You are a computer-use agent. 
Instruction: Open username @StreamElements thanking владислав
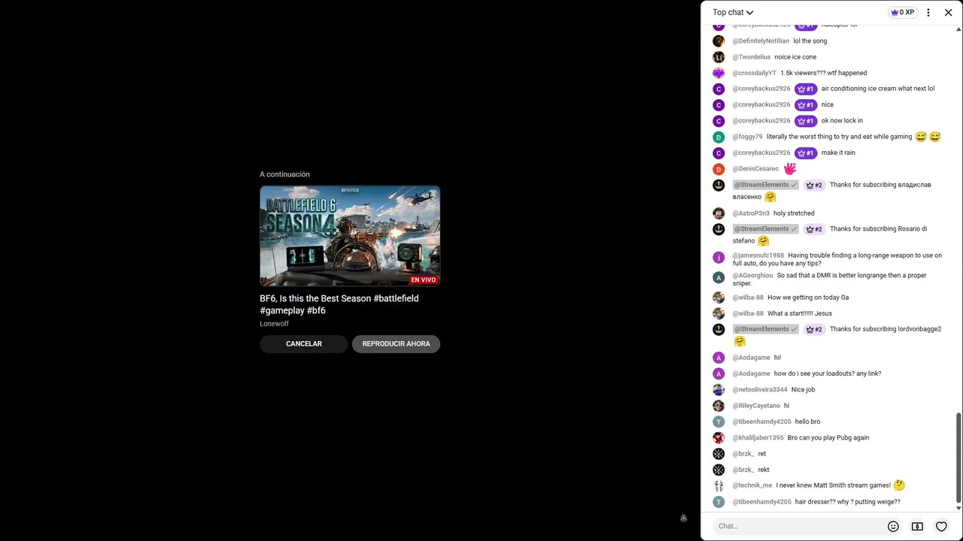tap(761, 185)
